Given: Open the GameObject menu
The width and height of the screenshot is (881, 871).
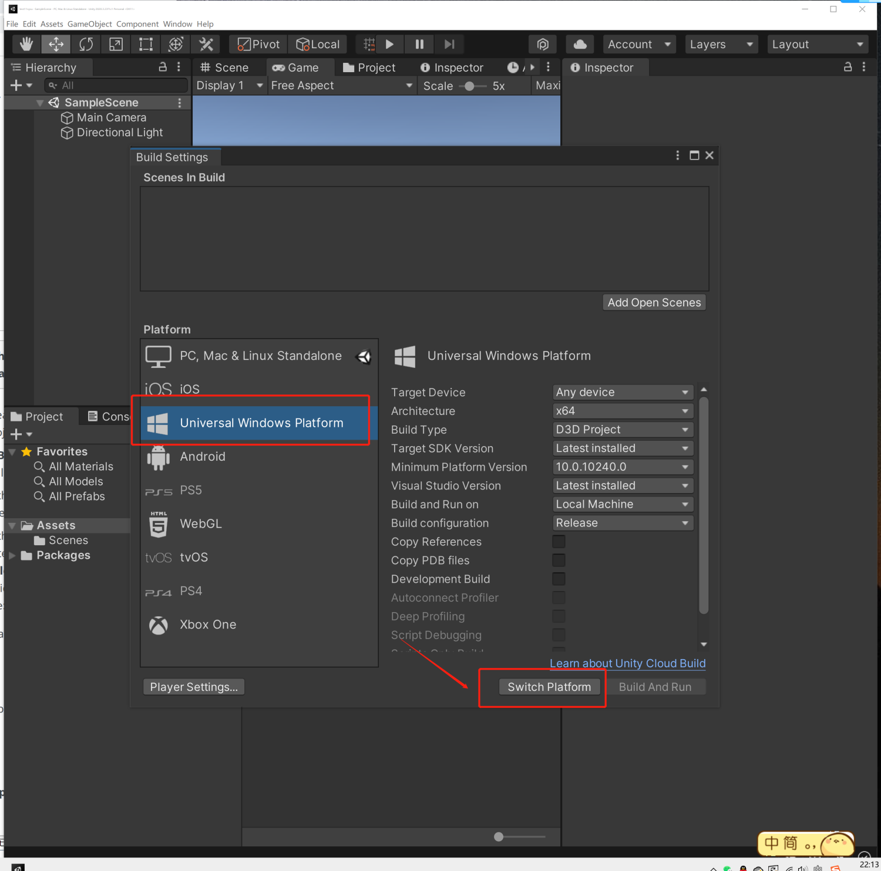Looking at the screenshot, I should [x=90, y=24].
